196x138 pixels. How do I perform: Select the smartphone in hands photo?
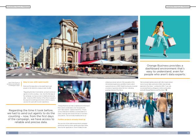(74, 91)
